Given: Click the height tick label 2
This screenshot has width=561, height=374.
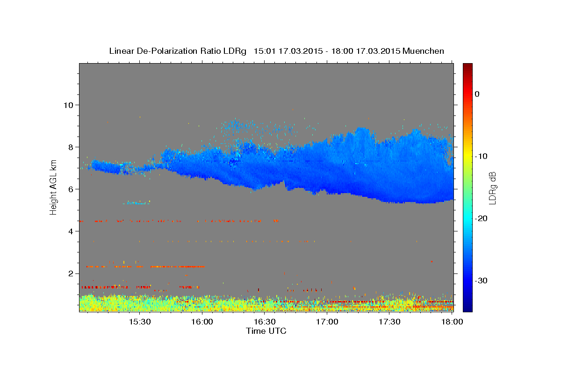Looking at the screenshot, I should click(72, 273).
